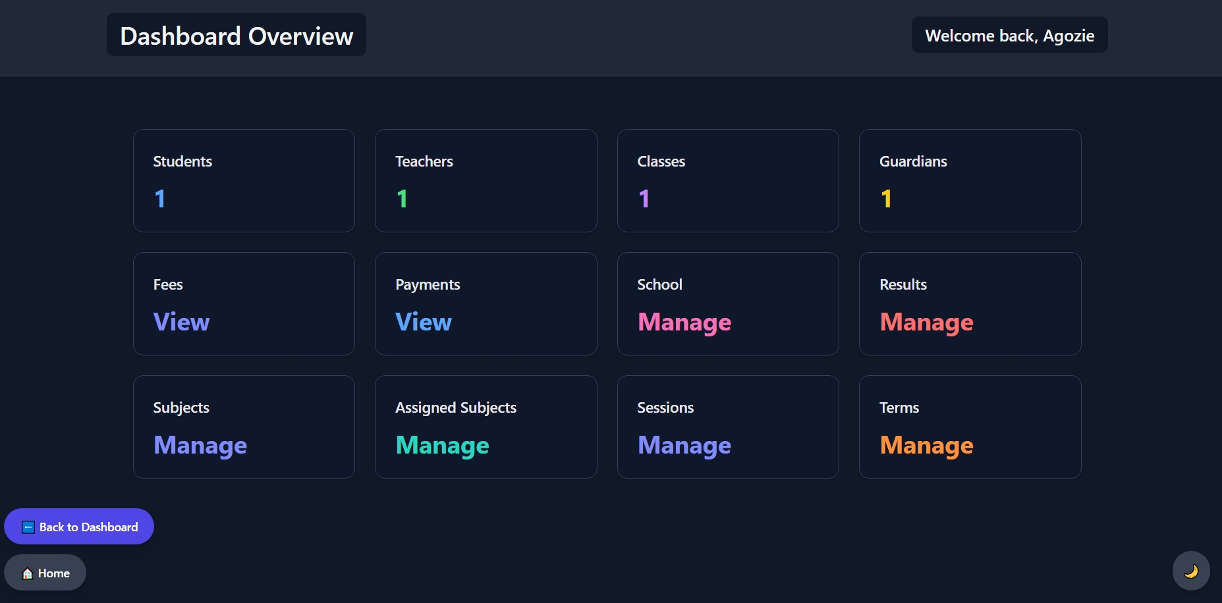
Task: Select the Classes card
Action: pos(727,180)
